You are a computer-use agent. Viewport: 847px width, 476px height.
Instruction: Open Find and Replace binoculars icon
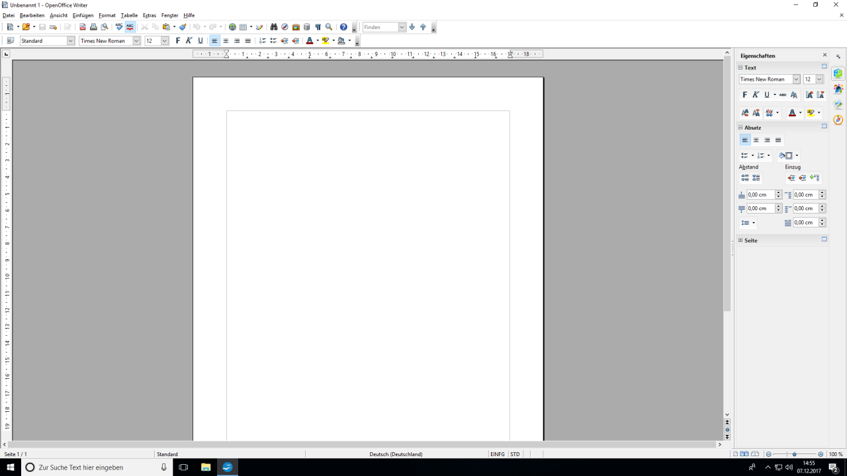click(x=274, y=27)
